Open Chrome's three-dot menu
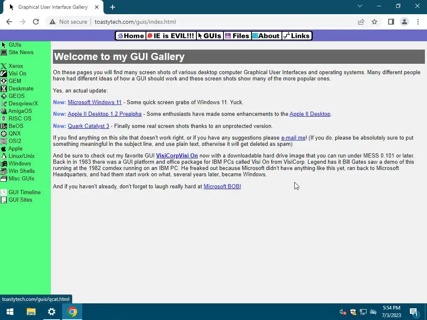This screenshot has width=427, height=320. (418, 22)
